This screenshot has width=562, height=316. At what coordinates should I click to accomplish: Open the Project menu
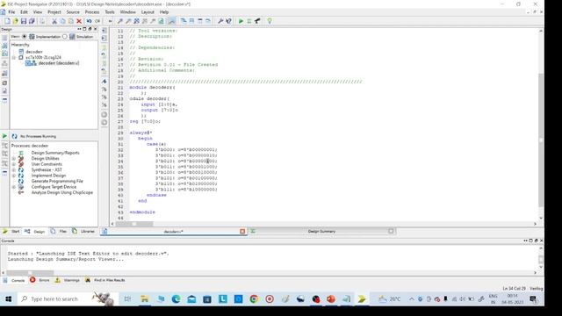[54, 12]
